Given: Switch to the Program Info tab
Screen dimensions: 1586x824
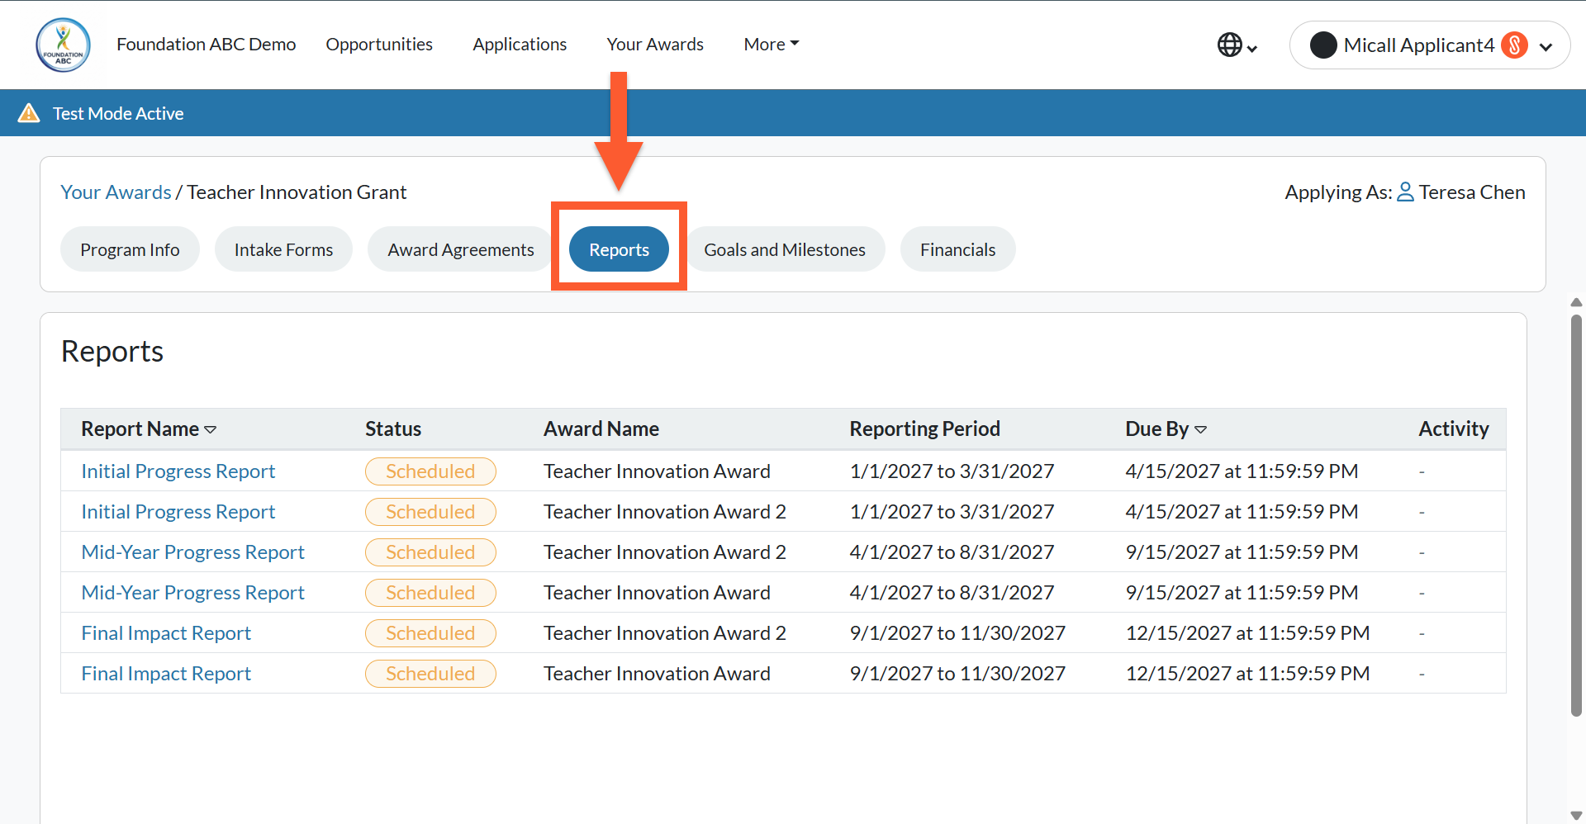Looking at the screenshot, I should click(x=130, y=249).
